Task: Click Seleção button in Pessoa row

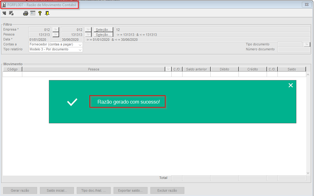Action: 103,35
